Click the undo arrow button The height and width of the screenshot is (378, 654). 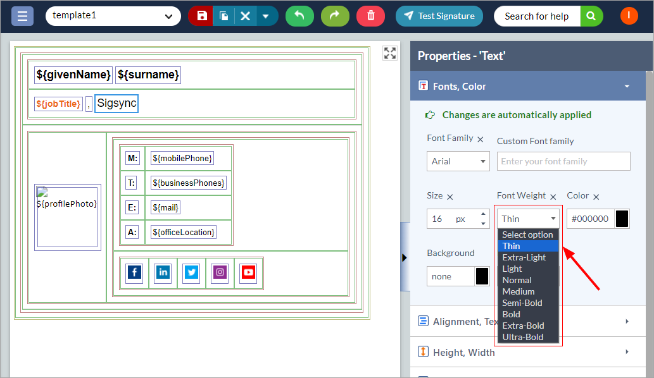(299, 16)
